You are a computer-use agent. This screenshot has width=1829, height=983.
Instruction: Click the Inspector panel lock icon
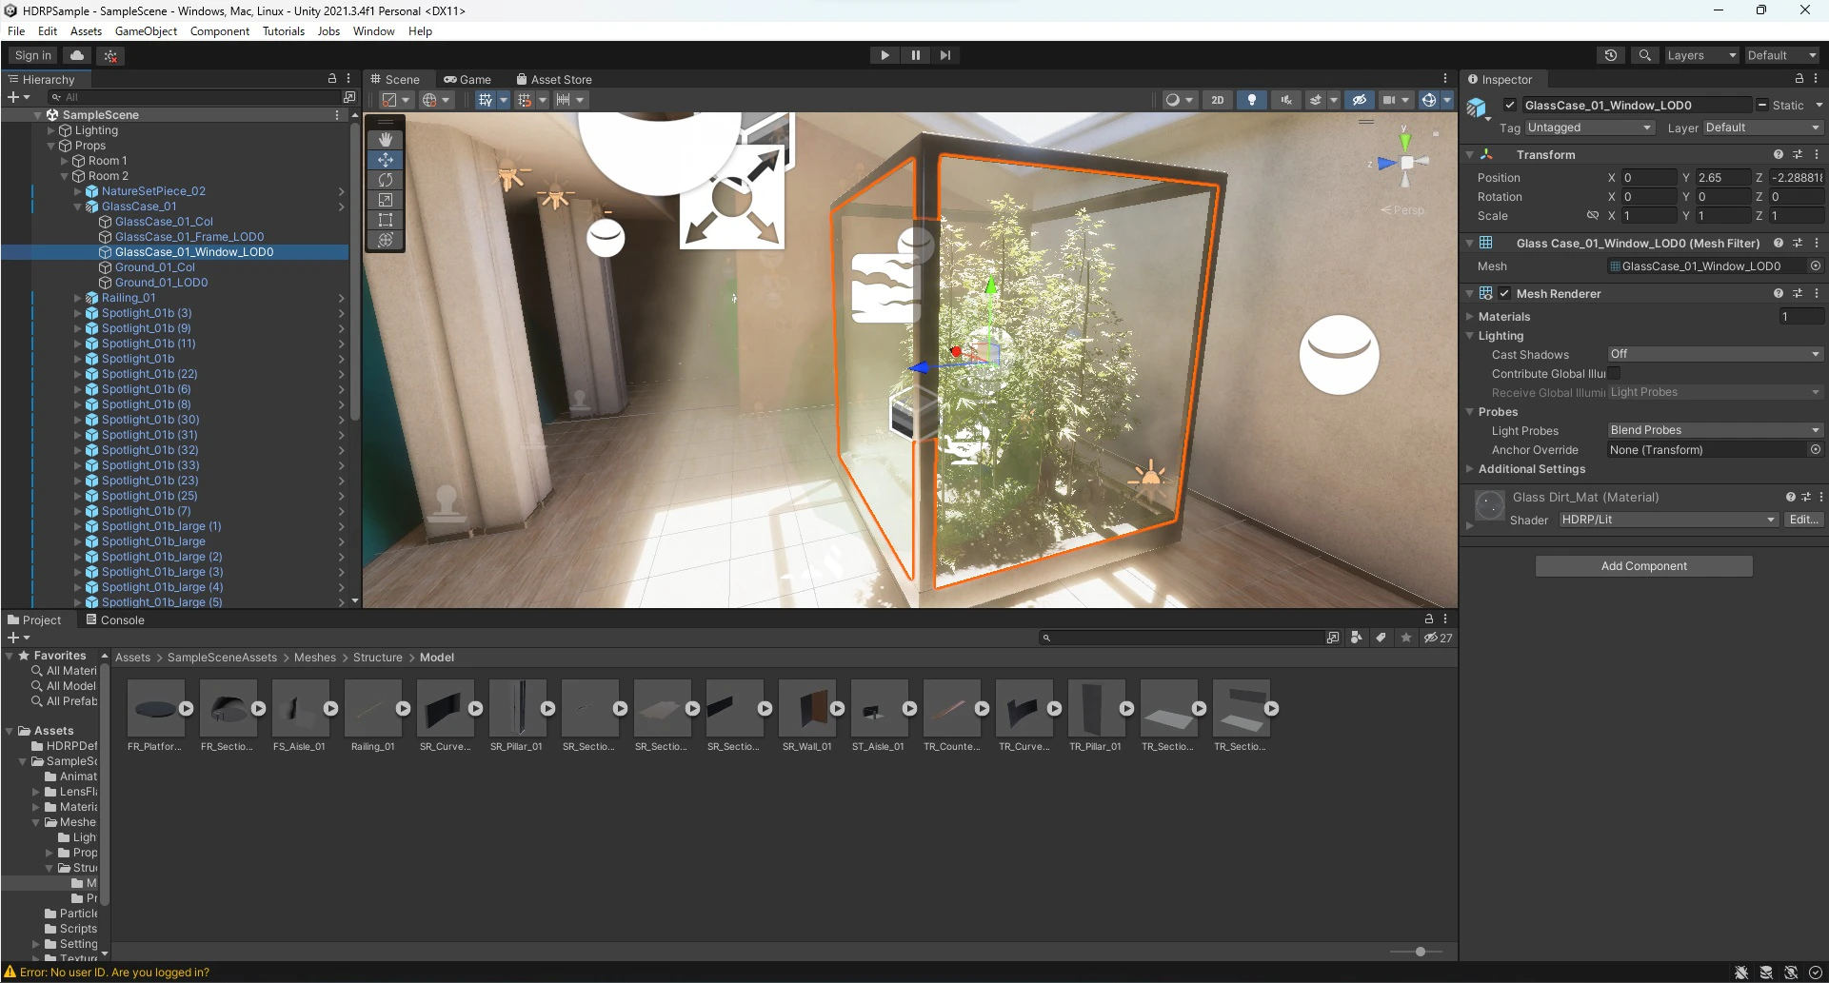tap(1799, 79)
